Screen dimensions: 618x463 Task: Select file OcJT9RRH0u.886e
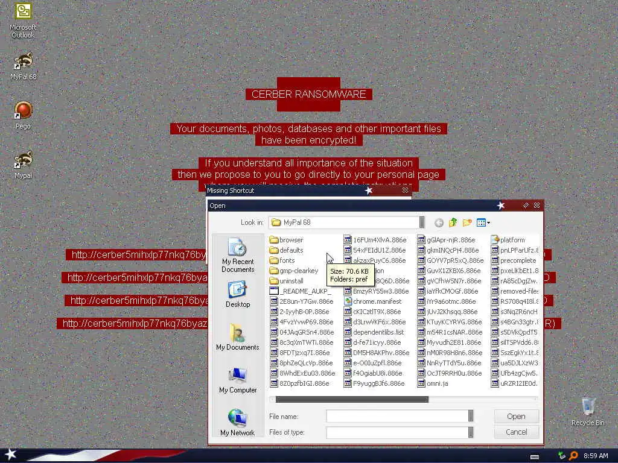(449, 373)
